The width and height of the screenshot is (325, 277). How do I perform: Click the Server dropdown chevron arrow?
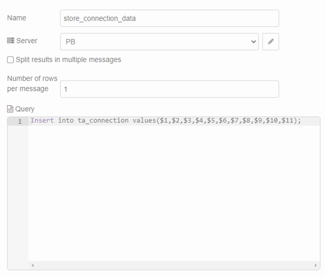[254, 42]
